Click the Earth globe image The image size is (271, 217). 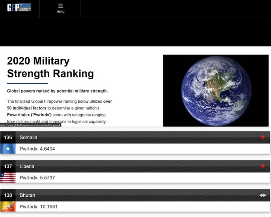click(216, 91)
